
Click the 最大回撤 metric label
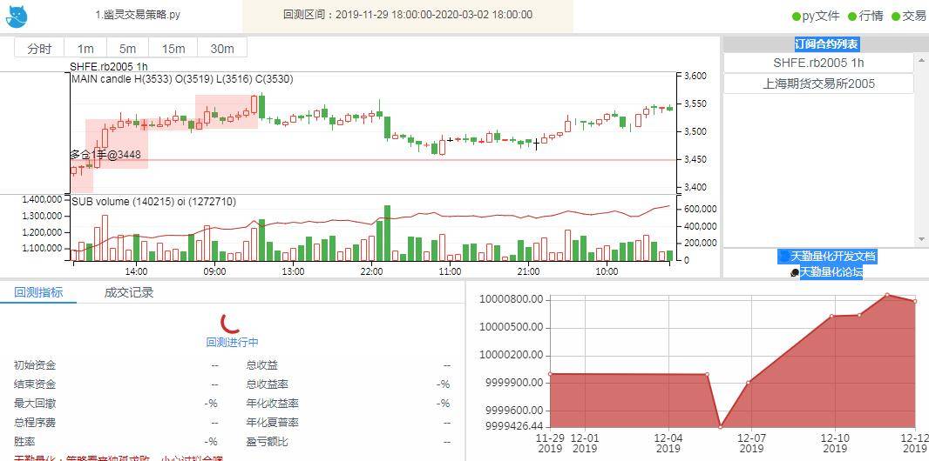[35, 404]
